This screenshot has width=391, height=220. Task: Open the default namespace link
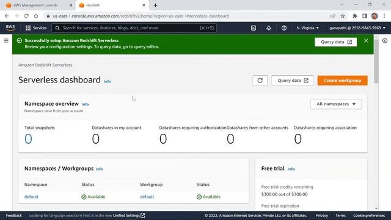click(31, 197)
